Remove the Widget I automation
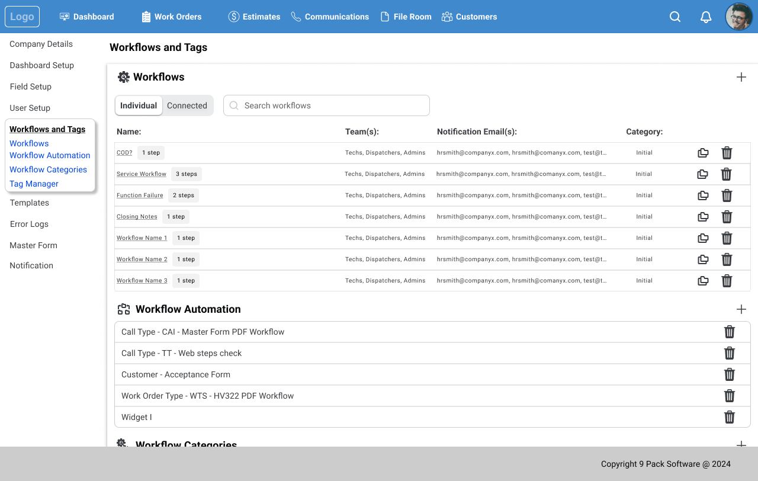Image resolution: width=758 pixels, height=481 pixels. [729, 417]
